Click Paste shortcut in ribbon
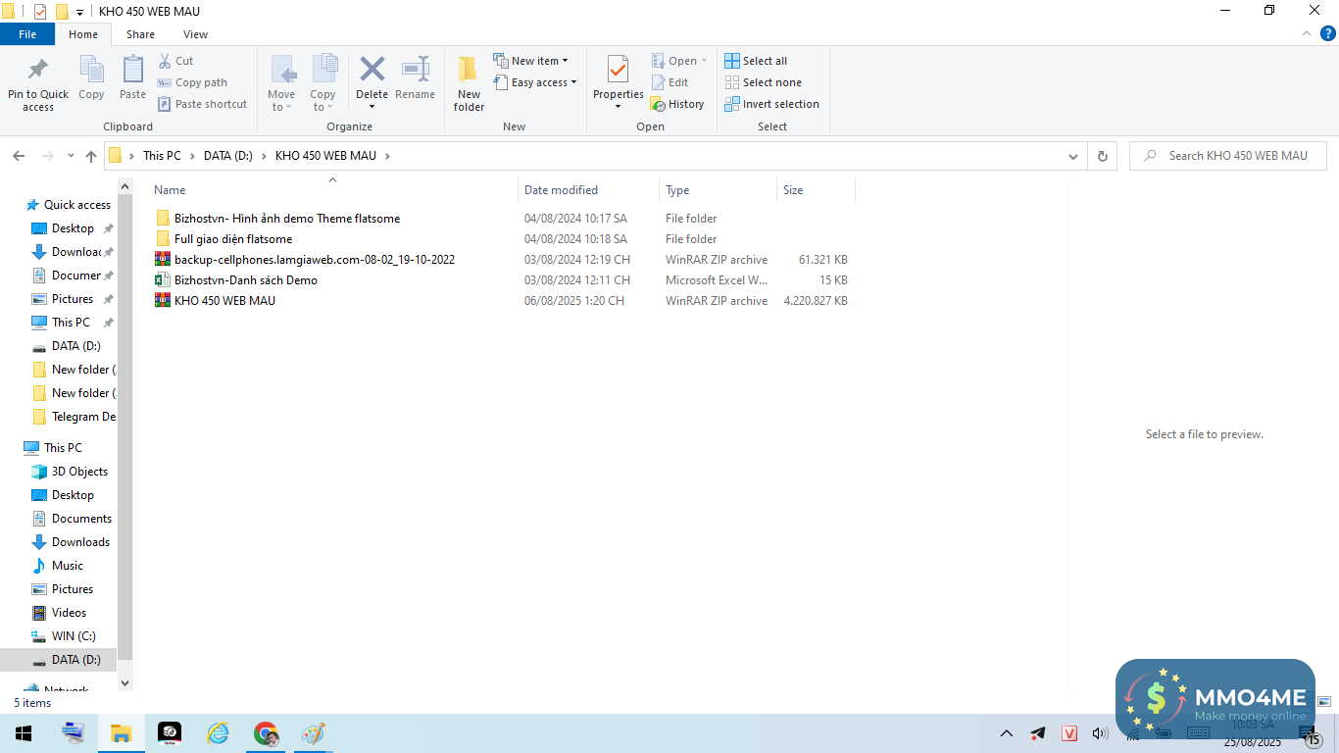 [202, 104]
